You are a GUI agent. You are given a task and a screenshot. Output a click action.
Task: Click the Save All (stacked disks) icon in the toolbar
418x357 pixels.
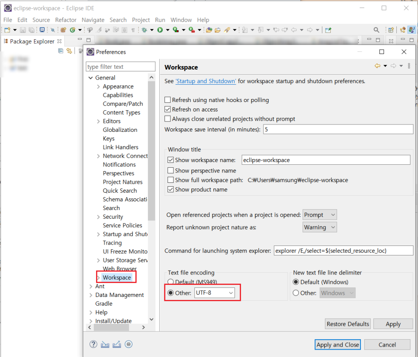32,30
